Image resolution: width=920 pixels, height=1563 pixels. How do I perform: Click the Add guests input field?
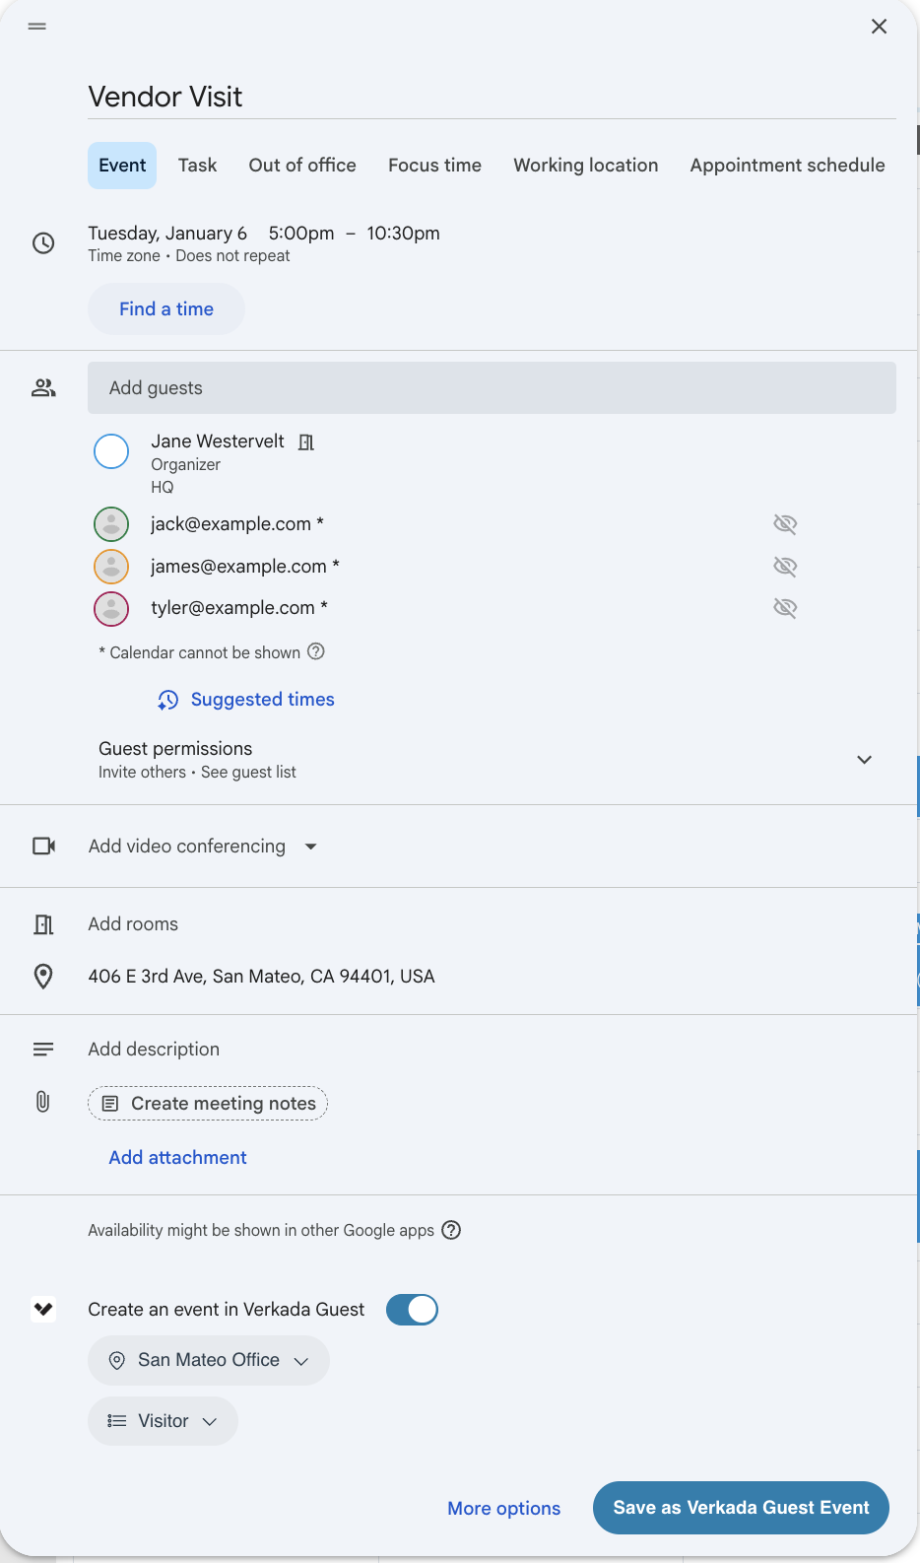[x=492, y=388]
